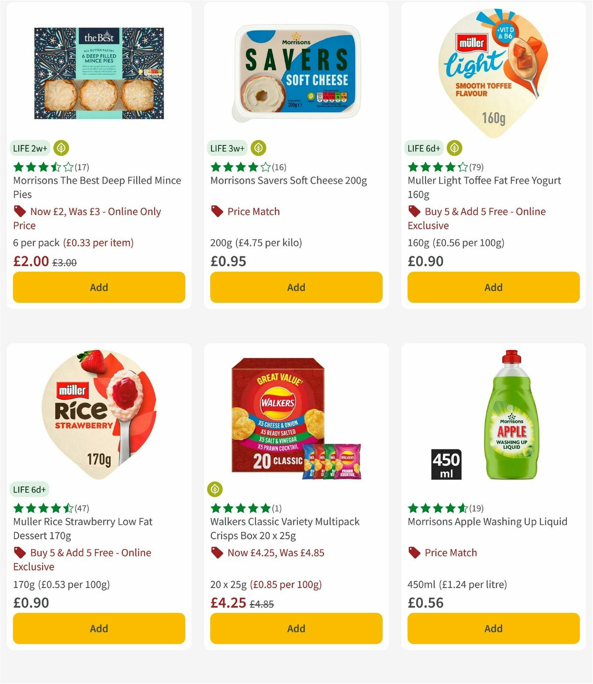Select the eco leaf icon on Muller Light Toffee card
The image size is (593, 684).
click(455, 148)
